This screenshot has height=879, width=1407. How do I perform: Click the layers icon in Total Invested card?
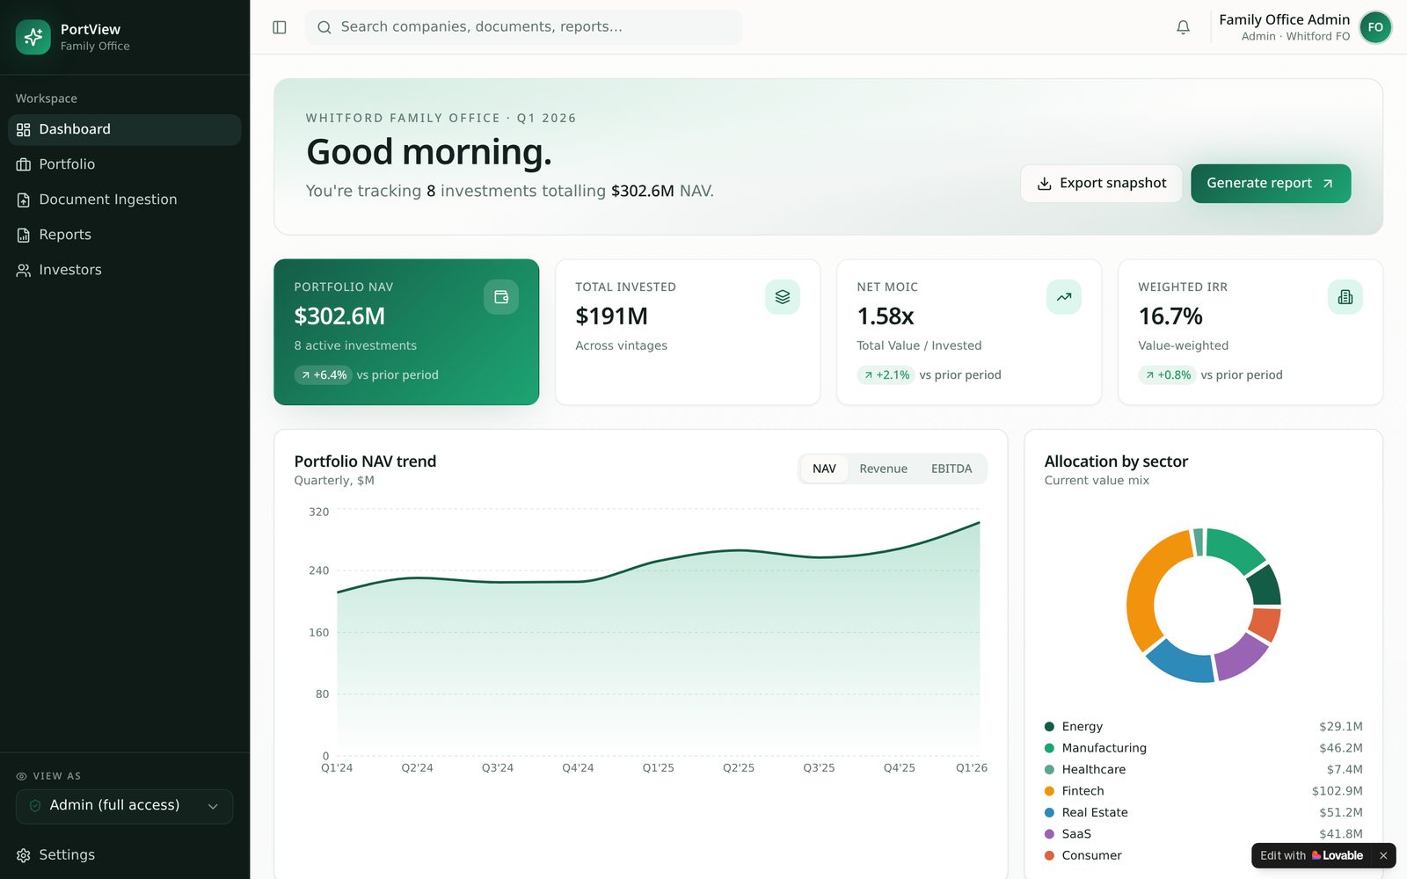click(x=783, y=297)
